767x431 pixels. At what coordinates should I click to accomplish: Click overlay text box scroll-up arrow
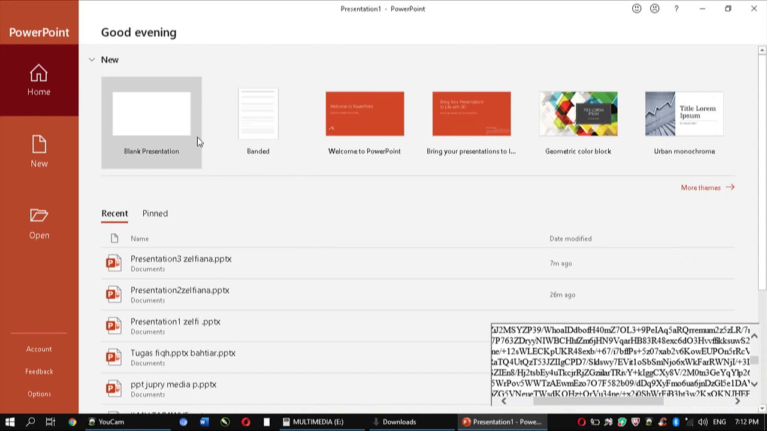(x=754, y=336)
